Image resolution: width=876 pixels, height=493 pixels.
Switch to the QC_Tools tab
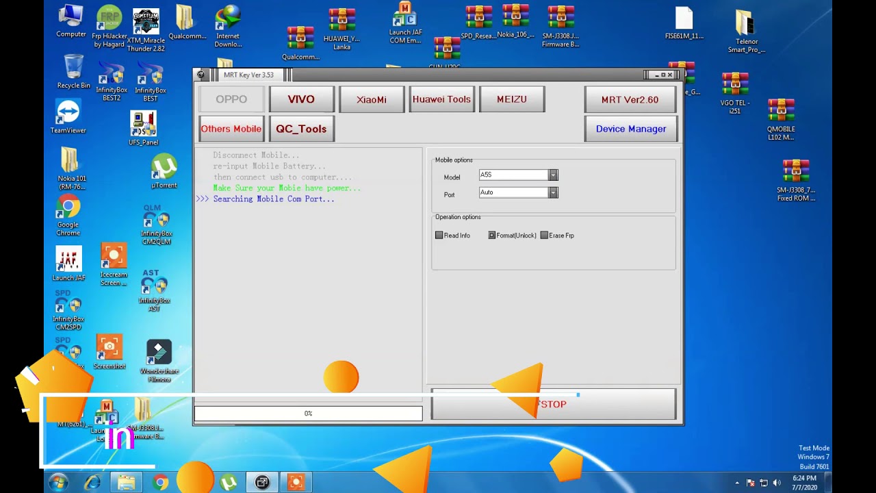[301, 129]
